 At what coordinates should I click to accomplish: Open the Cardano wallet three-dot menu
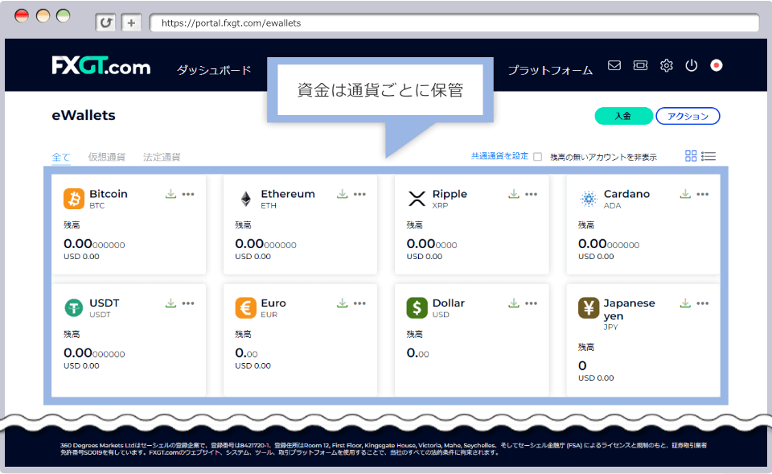tap(703, 194)
